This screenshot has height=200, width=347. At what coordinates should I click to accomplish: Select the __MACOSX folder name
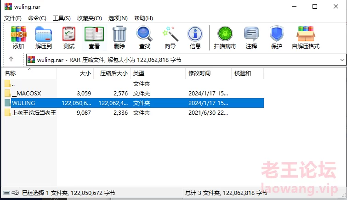[x=27, y=93]
